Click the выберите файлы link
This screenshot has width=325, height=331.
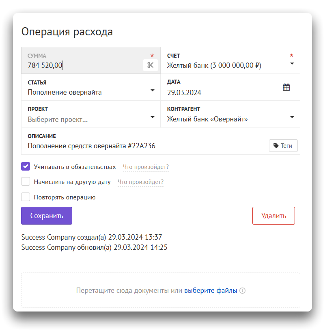[x=211, y=291]
